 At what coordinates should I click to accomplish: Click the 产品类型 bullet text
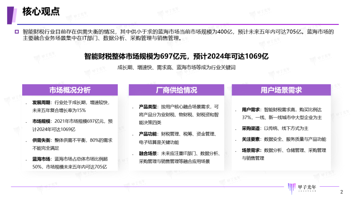pyautogui.click(x=179, y=115)
